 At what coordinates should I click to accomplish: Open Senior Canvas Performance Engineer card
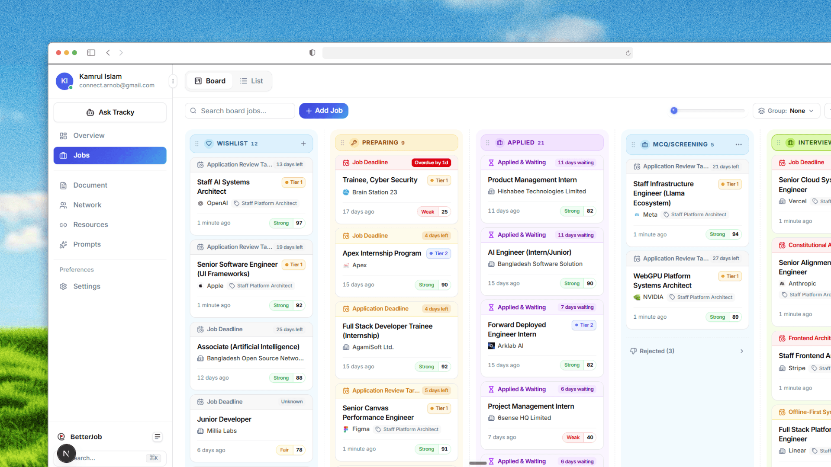(x=396, y=422)
